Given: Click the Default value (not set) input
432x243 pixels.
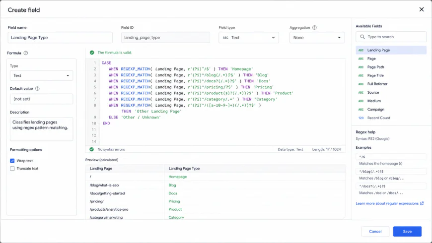Looking at the screenshot, I should (x=41, y=99).
